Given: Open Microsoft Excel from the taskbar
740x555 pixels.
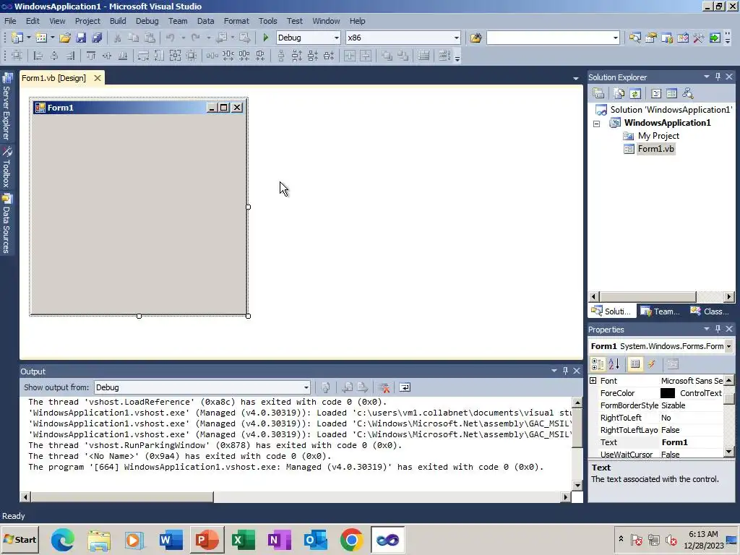Looking at the screenshot, I should [243, 540].
